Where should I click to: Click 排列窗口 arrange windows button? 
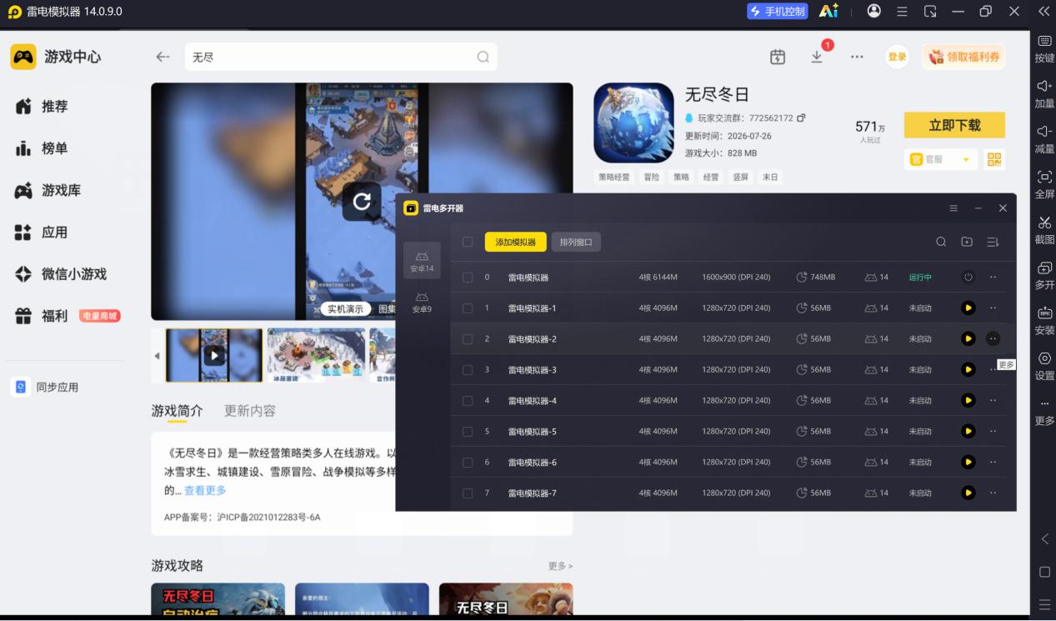[x=576, y=242]
